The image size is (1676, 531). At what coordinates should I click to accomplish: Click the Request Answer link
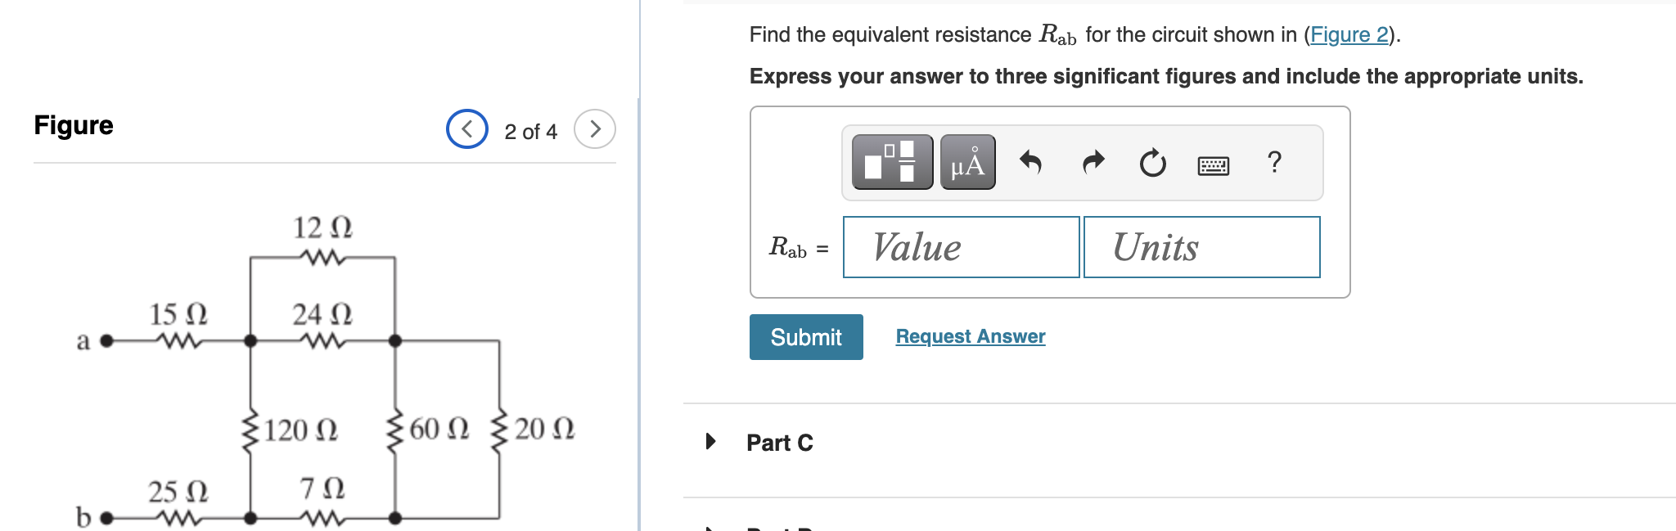pyautogui.click(x=970, y=336)
